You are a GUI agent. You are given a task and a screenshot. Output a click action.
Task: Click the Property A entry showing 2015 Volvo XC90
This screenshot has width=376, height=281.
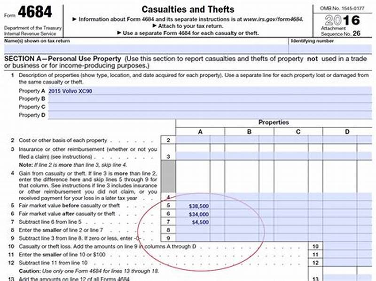(x=94, y=90)
